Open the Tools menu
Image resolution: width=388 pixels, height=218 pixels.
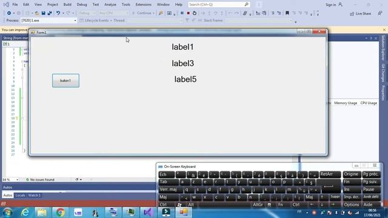tap(125, 4)
